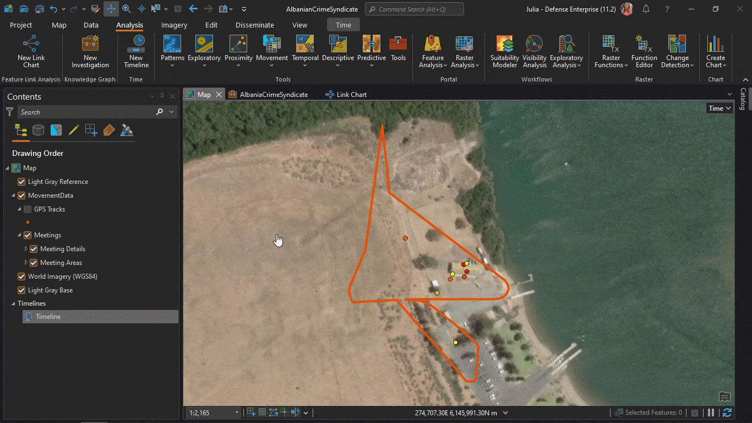Open the notifications bell
752x423 pixels.
coord(646,9)
